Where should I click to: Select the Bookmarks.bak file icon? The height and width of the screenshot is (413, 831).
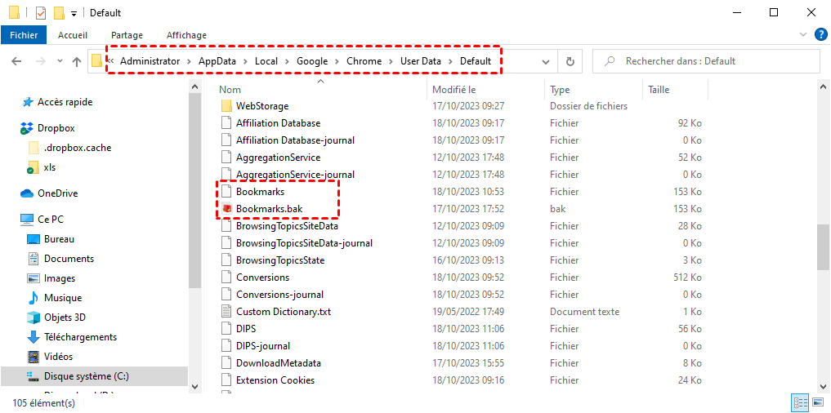click(227, 209)
